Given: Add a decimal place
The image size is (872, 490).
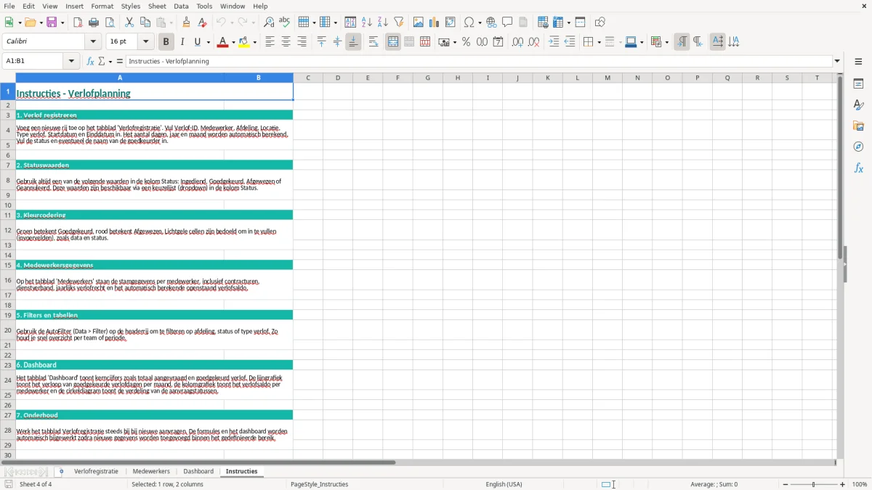Looking at the screenshot, I should (517, 42).
